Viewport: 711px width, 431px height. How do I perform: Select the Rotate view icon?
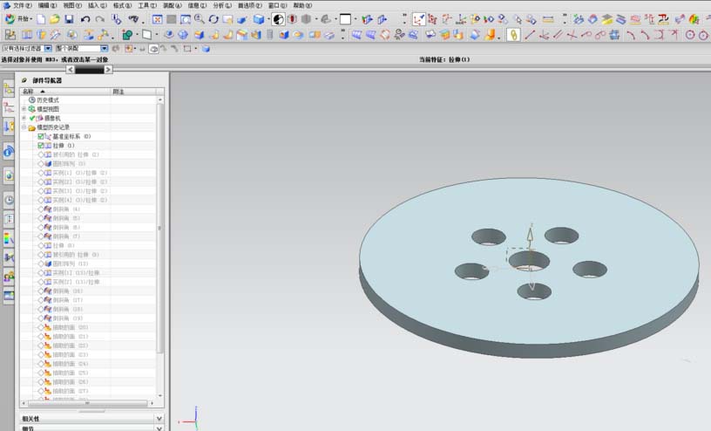tap(213, 18)
